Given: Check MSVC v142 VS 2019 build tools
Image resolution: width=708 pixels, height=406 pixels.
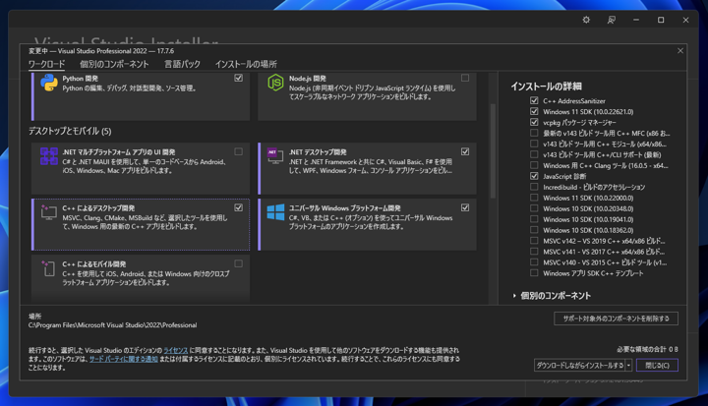Looking at the screenshot, I should (x=534, y=241).
